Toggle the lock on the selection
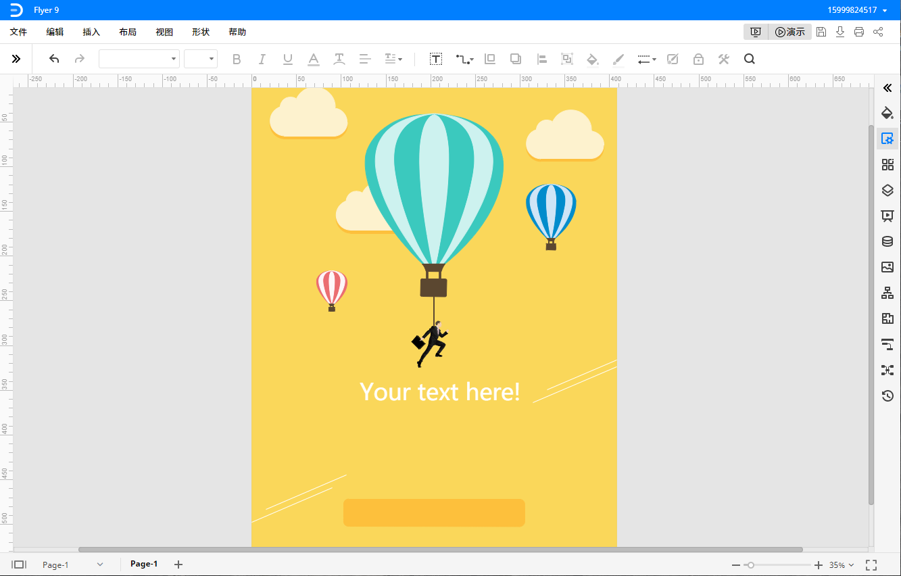The width and height of the screenshot is (901, 576). [698, 59]
